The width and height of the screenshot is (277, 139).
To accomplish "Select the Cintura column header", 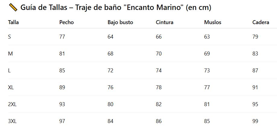I will tap(164, 22).
